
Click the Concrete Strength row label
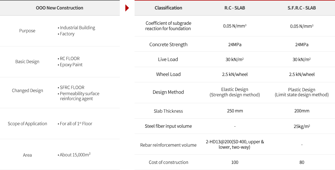coord(168,45)
